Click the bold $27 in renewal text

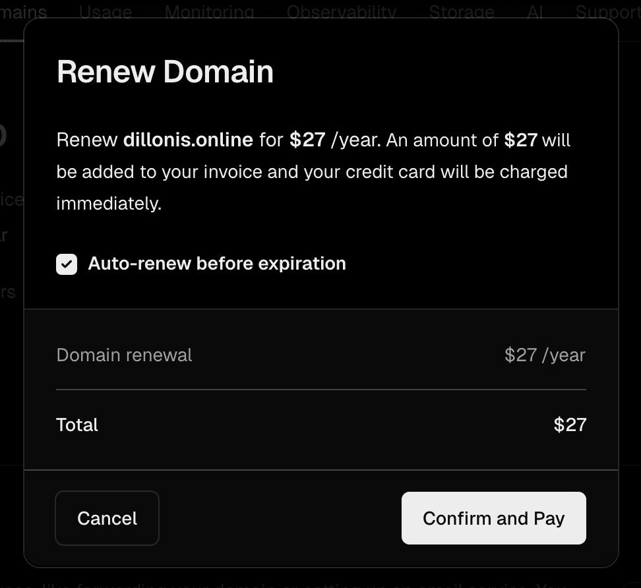point(307,140)
